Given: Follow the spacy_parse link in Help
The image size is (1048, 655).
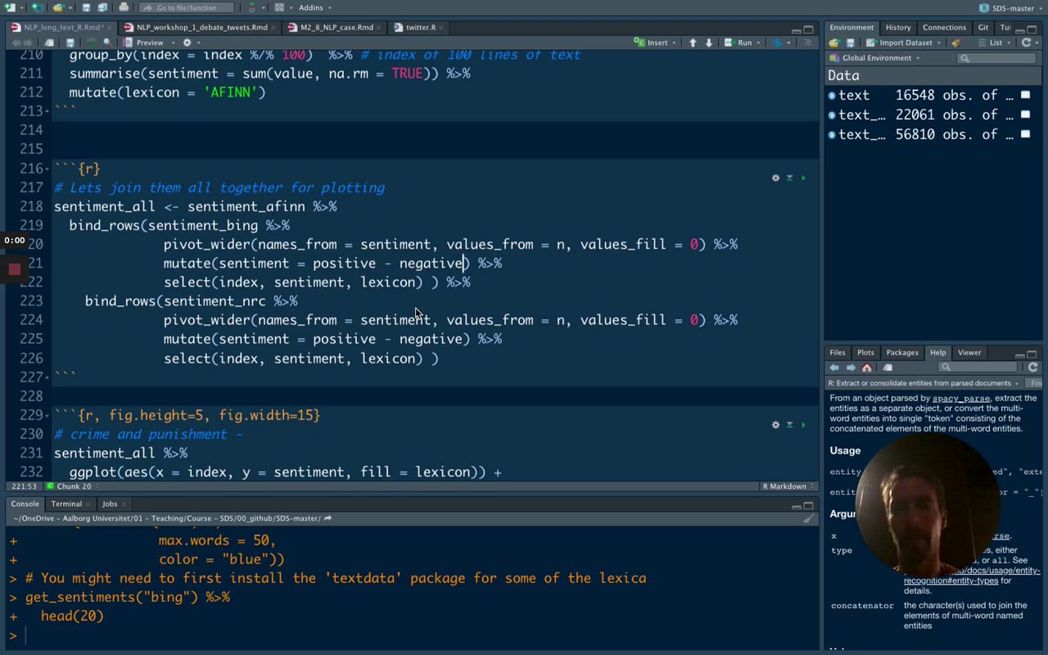Looking at the screenshot, I should pyautogui.click(x=961, y=399).
